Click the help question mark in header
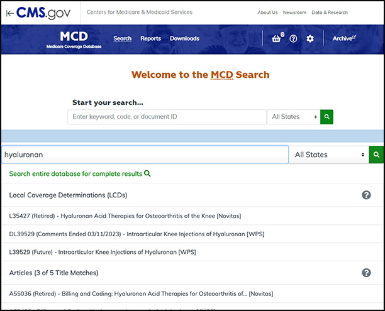Viewport: 385px width, 311px height. [293, 39]
